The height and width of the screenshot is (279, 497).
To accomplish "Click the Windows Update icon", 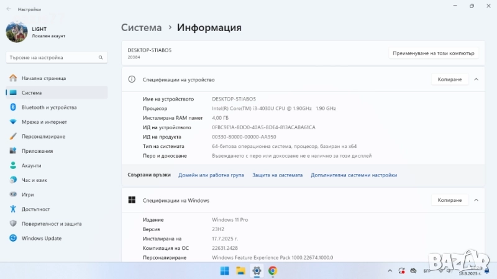I will click(12, 238).
